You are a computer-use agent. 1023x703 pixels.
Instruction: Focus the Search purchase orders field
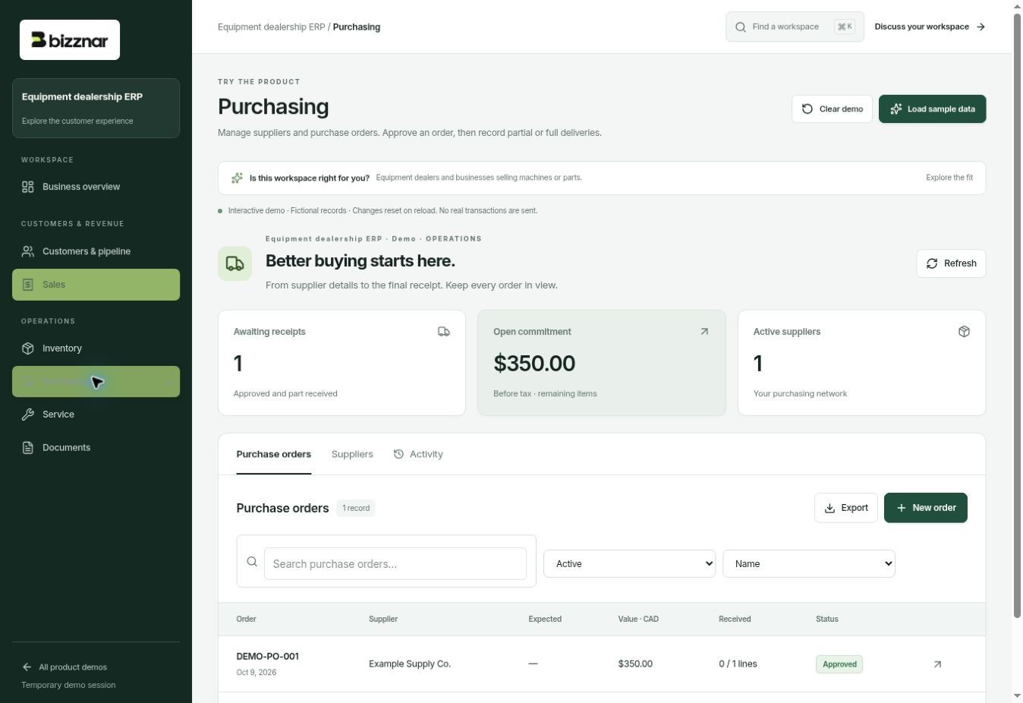pos(395,564)
